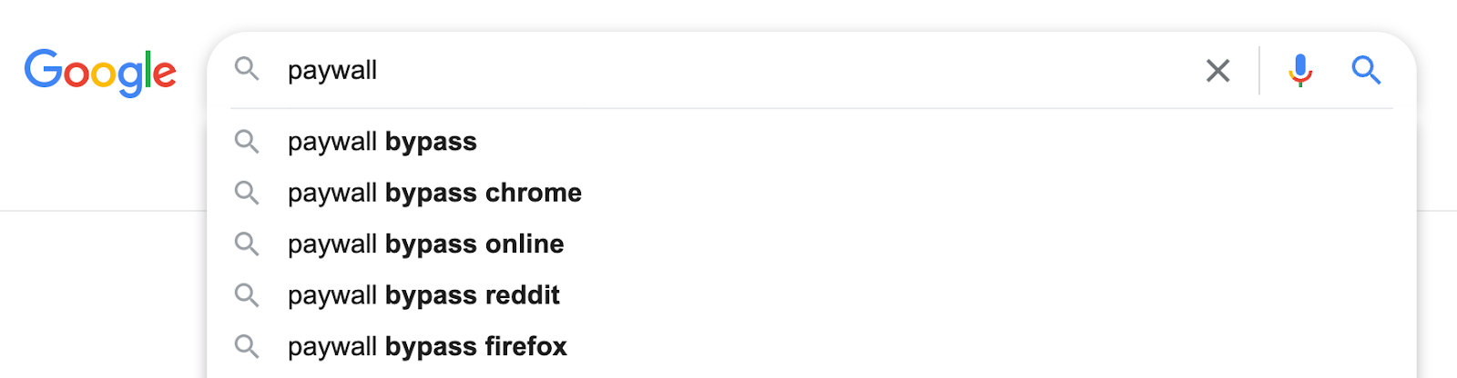Choose 'paywall bypass firefox' suggestion text

(427, 347)
